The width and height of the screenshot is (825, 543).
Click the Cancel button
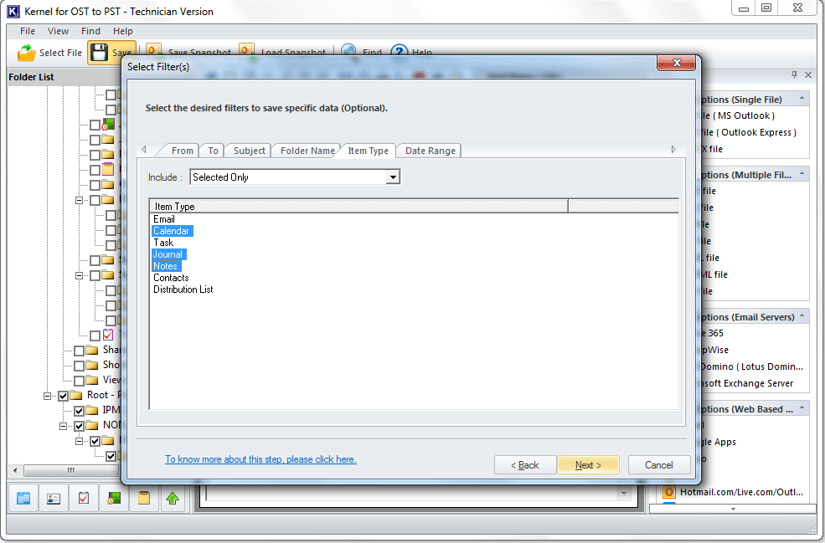(658, 465)
